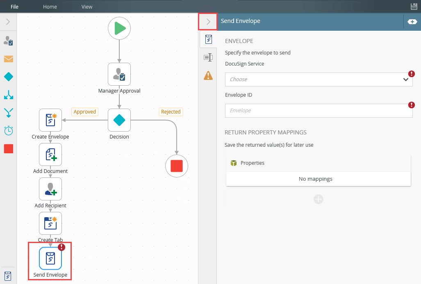Expand the left toolbox panel
The width and height of the screenshot is (421, 284).
click(x=8, y=22)
